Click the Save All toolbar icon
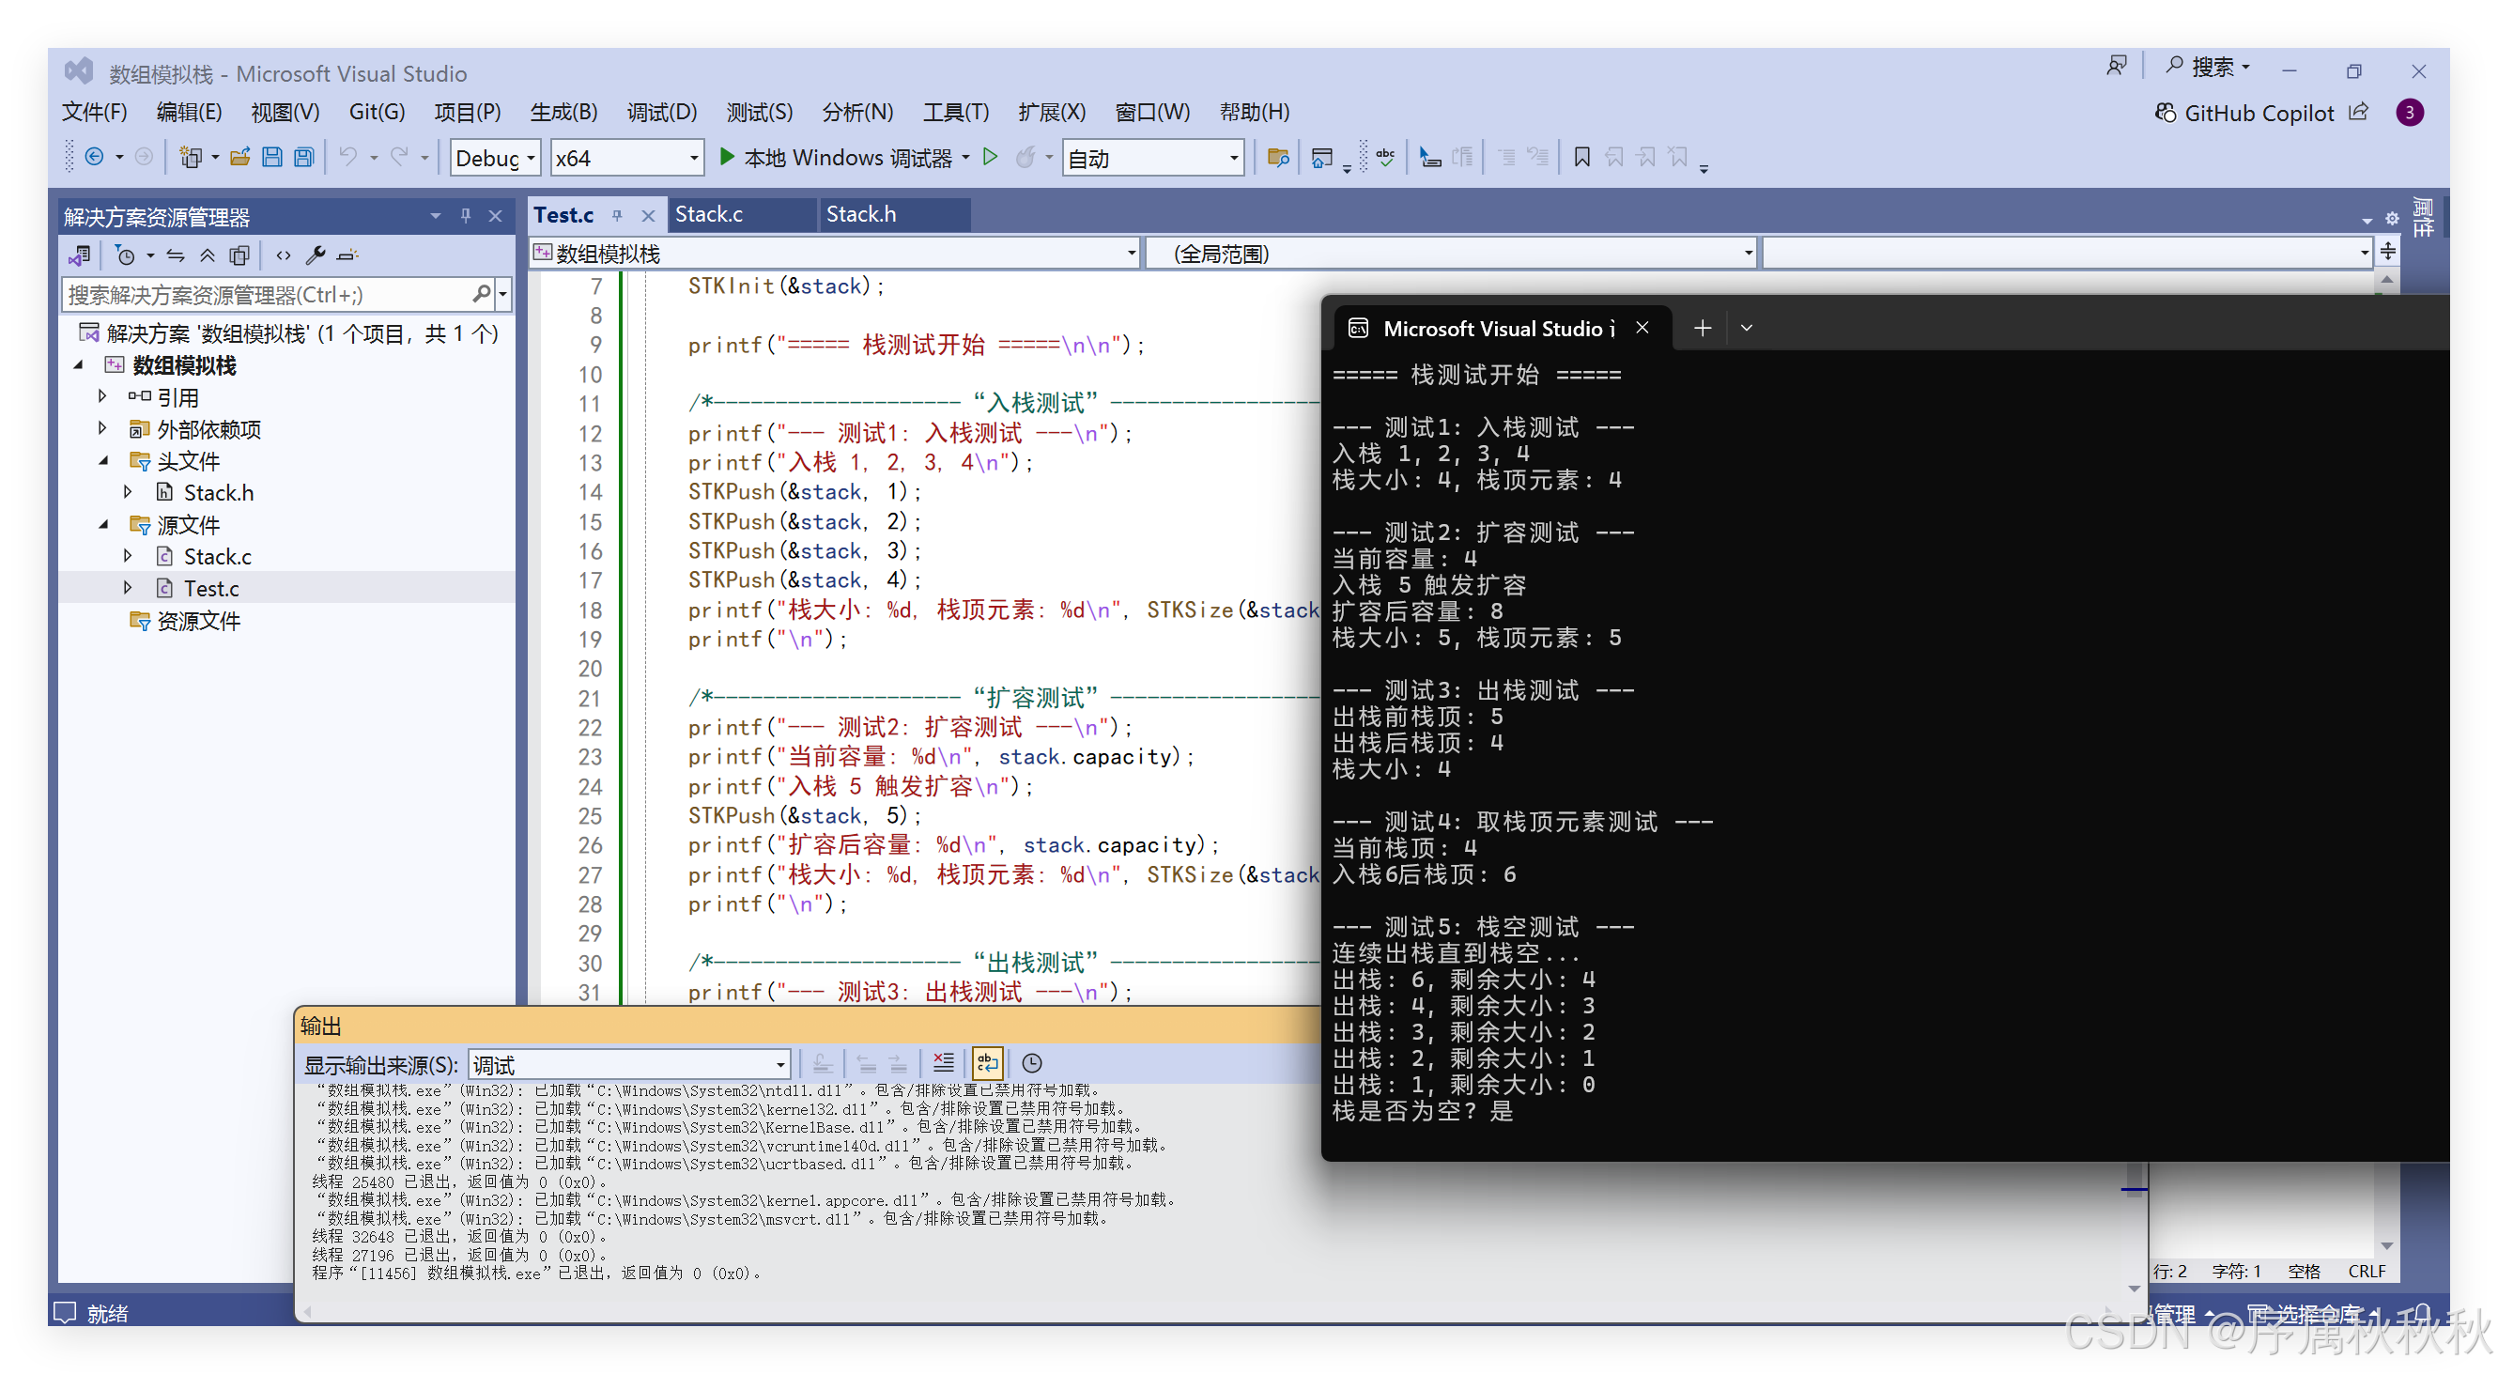 pyautogui.click(x=304, y=157)
